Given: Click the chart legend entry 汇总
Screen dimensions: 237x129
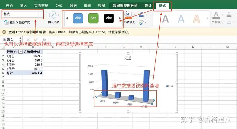Looking at the screenshot, I should tap(170, 86).
